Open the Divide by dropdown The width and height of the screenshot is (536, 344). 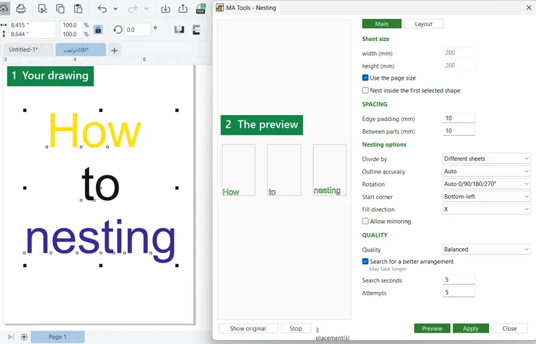click(x=486, y=159)
